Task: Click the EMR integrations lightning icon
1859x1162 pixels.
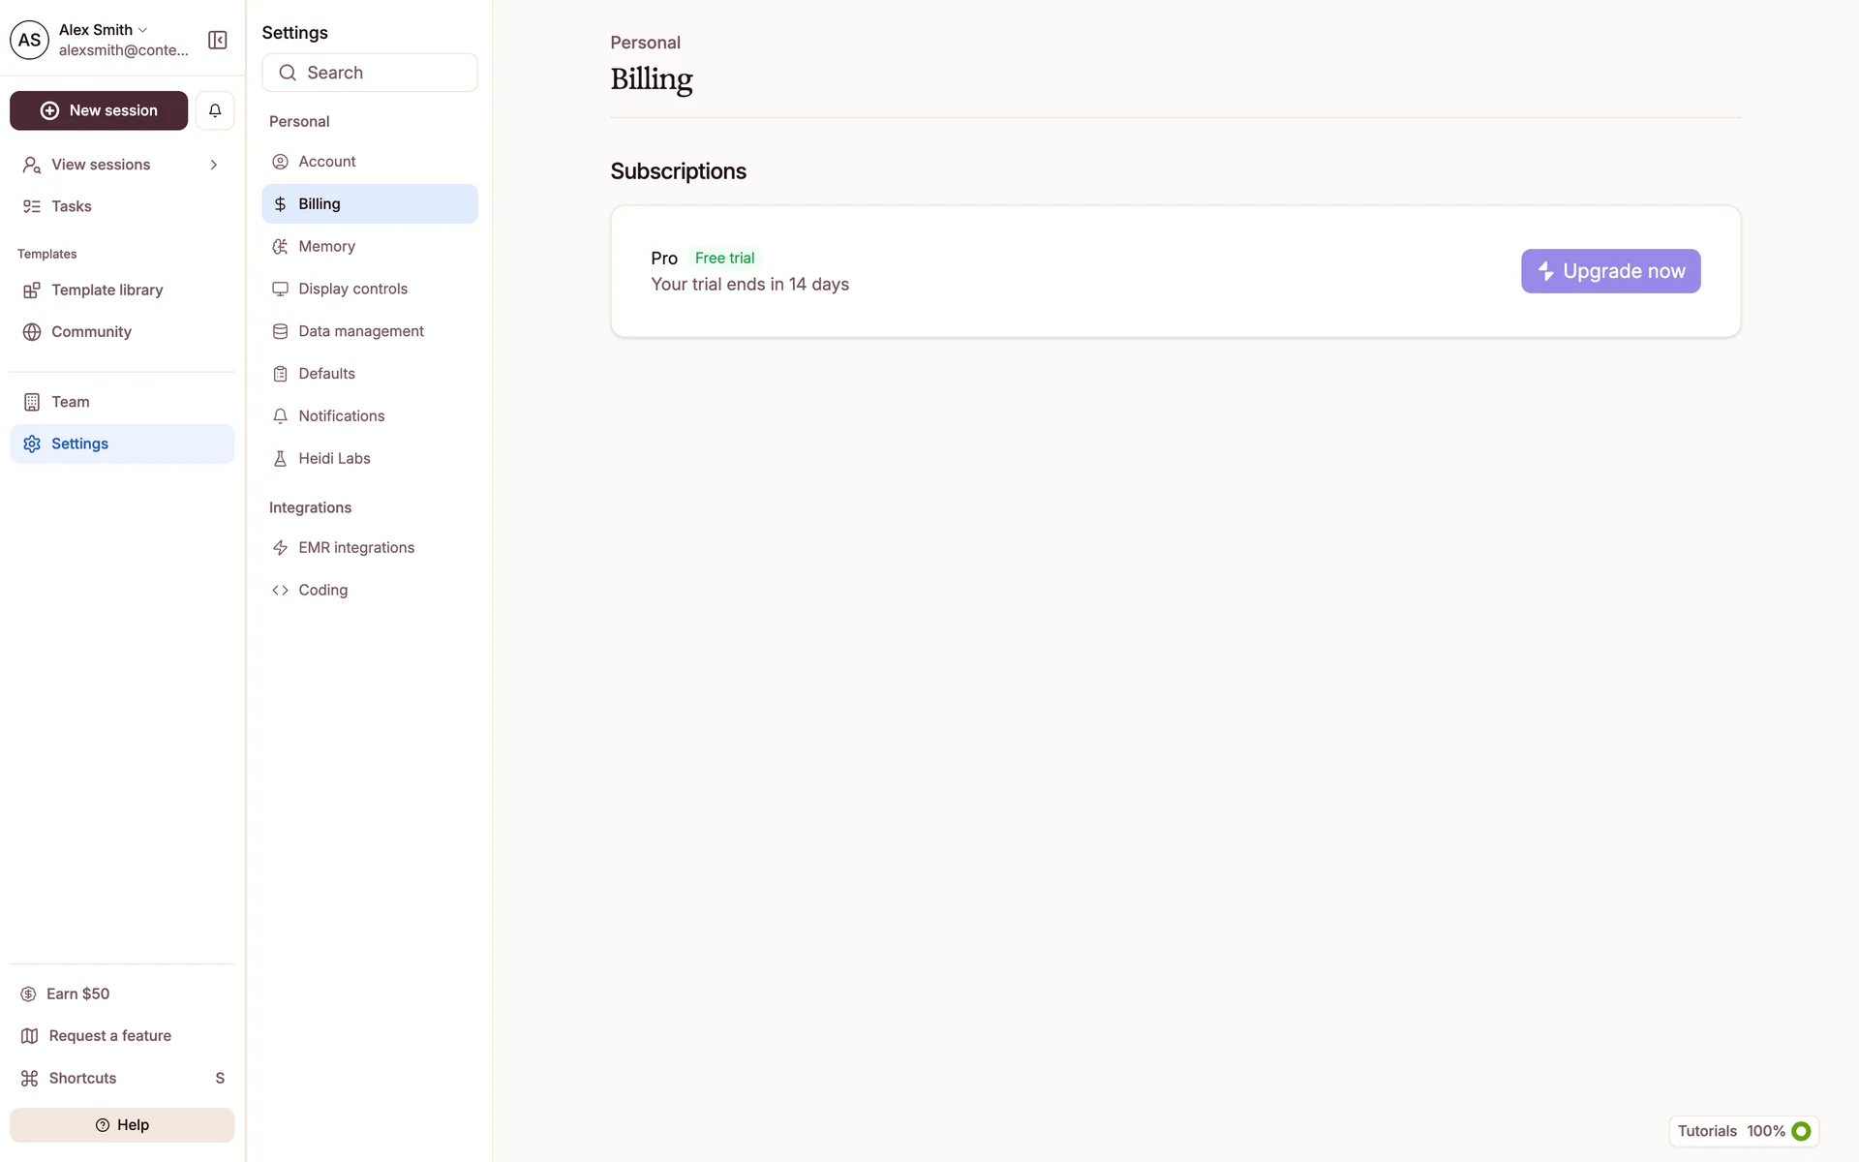Action: pos(280,548)
